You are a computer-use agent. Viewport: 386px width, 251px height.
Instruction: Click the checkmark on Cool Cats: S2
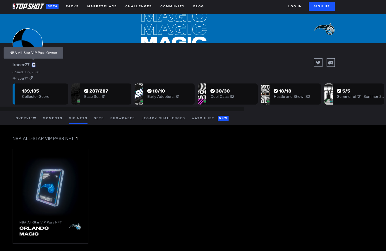tap(212, 91)
